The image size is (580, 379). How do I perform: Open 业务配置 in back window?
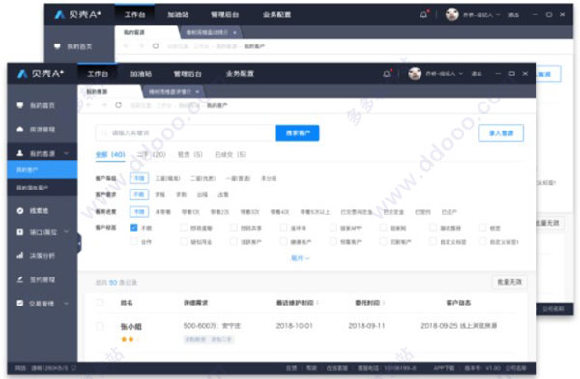(x=277, y=15)
